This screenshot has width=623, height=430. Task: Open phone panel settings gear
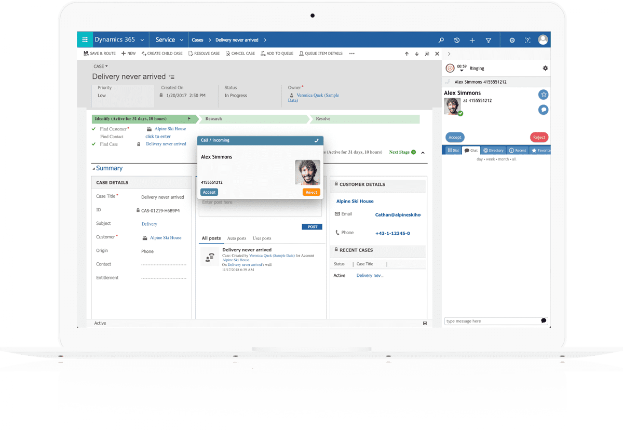[x=545, y=68]
